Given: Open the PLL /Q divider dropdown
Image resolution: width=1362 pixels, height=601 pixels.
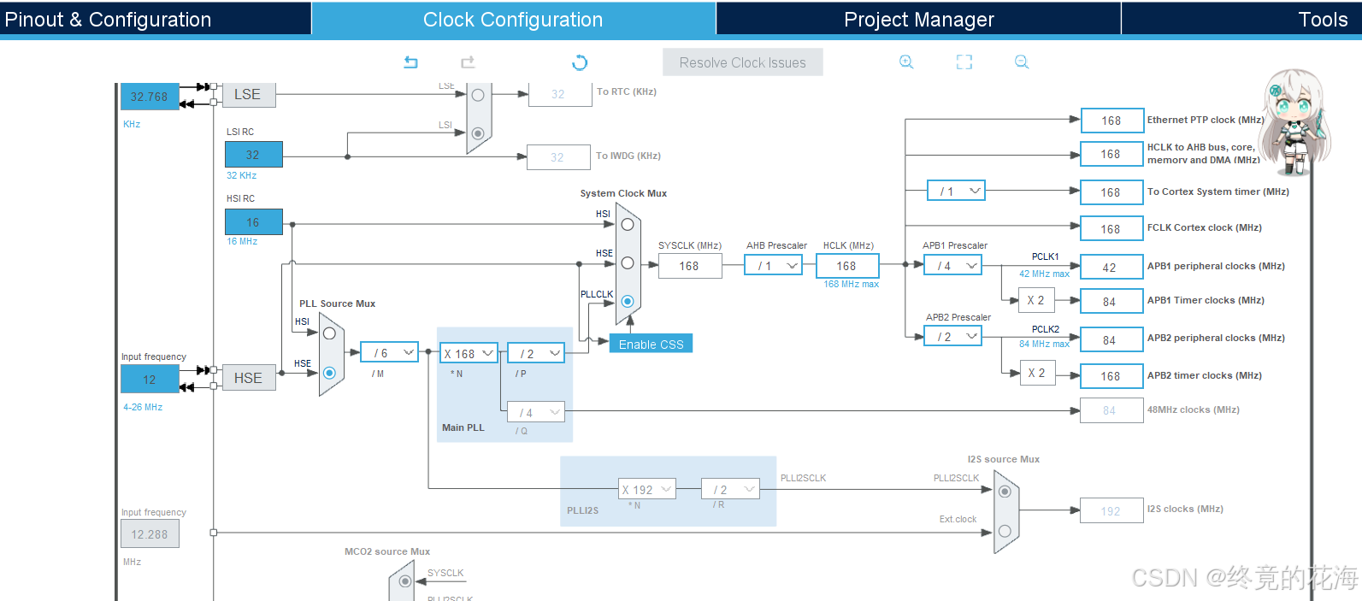Looking at the screenshot, I should click(536, 412).
